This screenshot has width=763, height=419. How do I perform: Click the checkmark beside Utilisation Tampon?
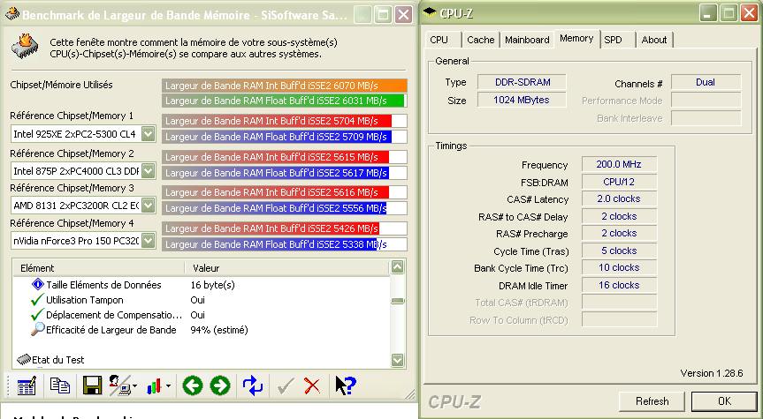(37, 300)
